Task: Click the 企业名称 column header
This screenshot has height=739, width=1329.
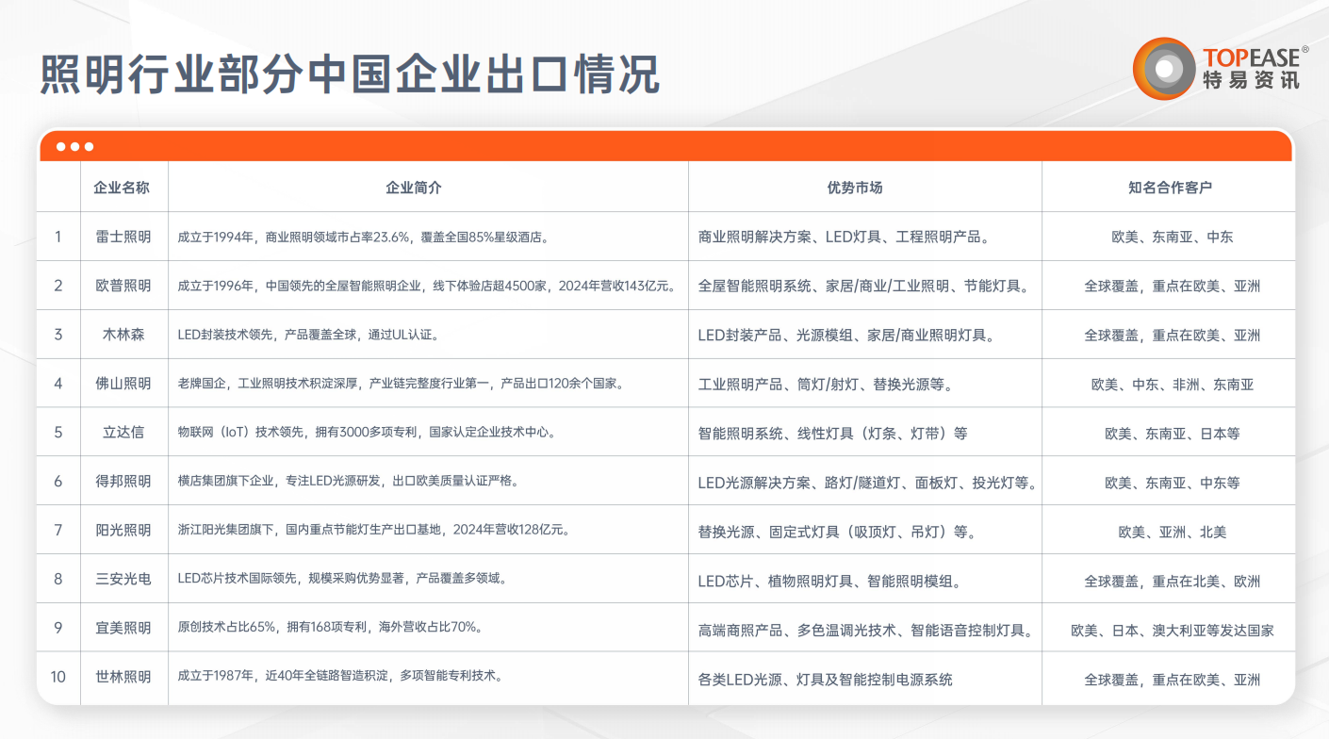Action: pos(123,188)
